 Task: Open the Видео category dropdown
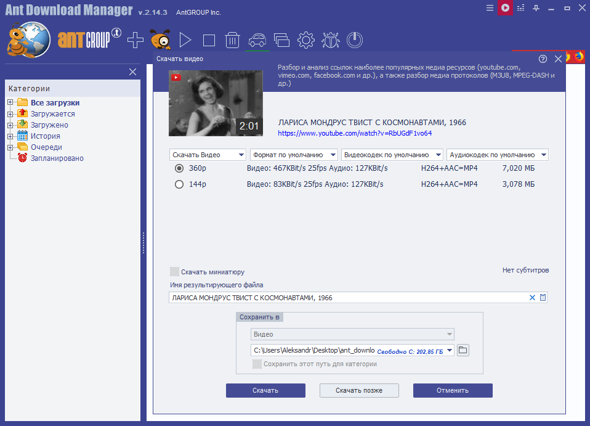pos(352,334)
